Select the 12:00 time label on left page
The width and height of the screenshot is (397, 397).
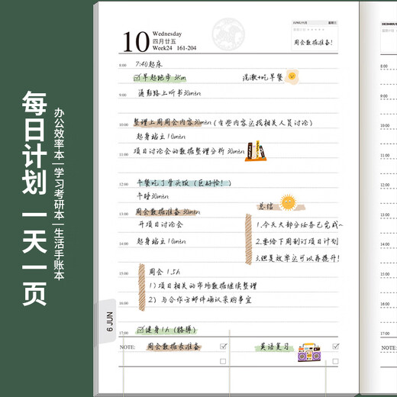(124, 184)
